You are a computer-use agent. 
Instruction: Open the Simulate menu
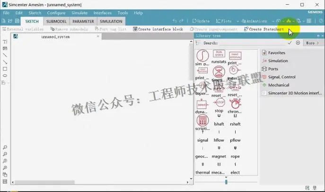tap(79, 13)
